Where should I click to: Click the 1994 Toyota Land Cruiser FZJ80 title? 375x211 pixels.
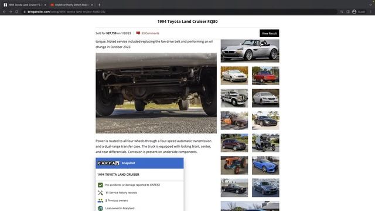(187, 22)
